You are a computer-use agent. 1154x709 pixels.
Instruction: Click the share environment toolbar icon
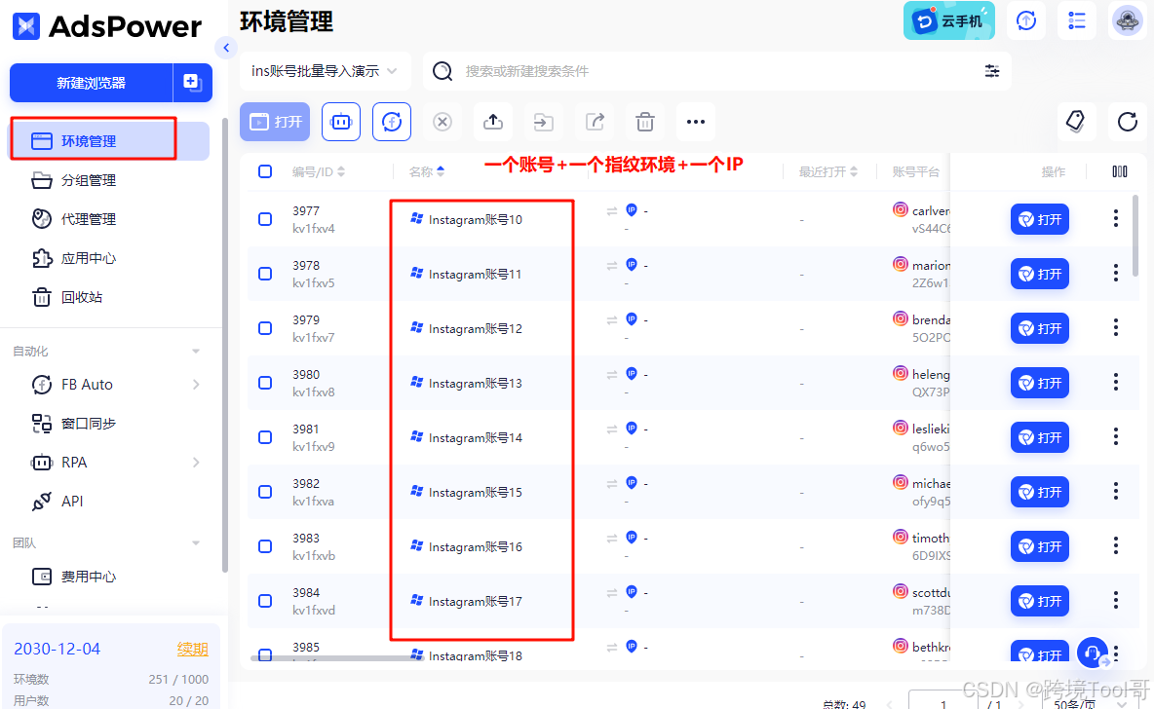(x=595, y=122)
